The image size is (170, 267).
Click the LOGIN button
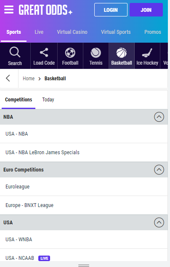click(111, 10)
